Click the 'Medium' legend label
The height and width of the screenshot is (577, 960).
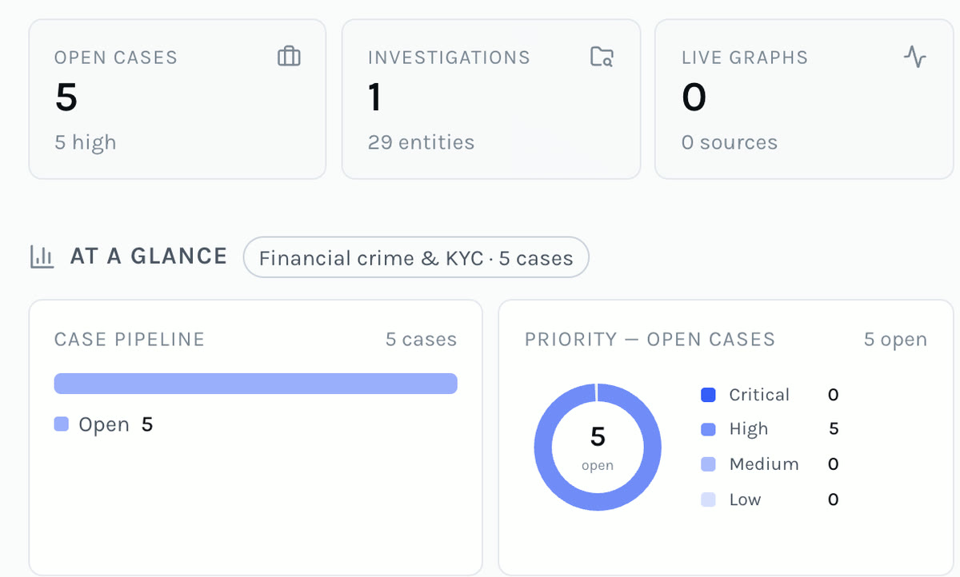(x=764, y=464)
